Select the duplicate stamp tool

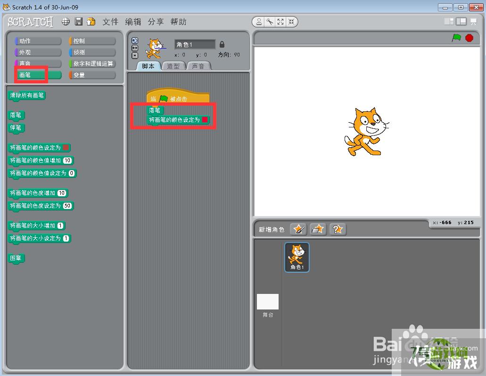[259, 21]
